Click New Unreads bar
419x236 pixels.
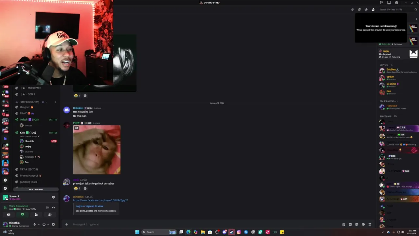pos(36,189)
